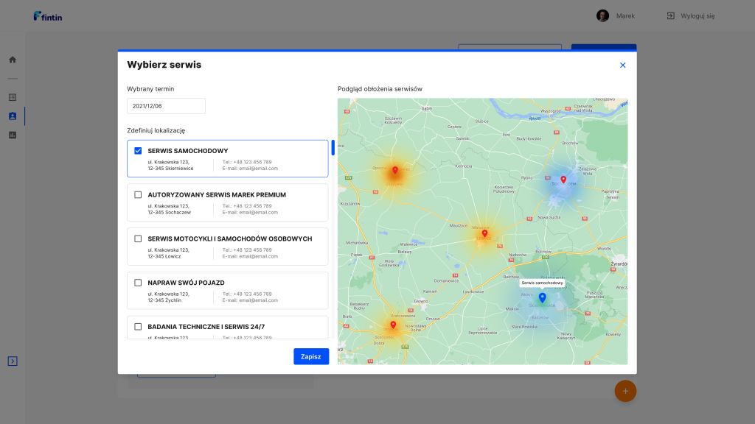Click Marek's profile avatar

[x=602, y=16]
